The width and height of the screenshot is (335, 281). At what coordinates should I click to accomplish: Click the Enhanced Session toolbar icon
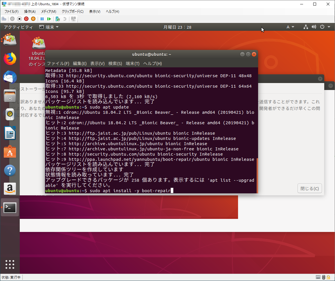[73, 19]
